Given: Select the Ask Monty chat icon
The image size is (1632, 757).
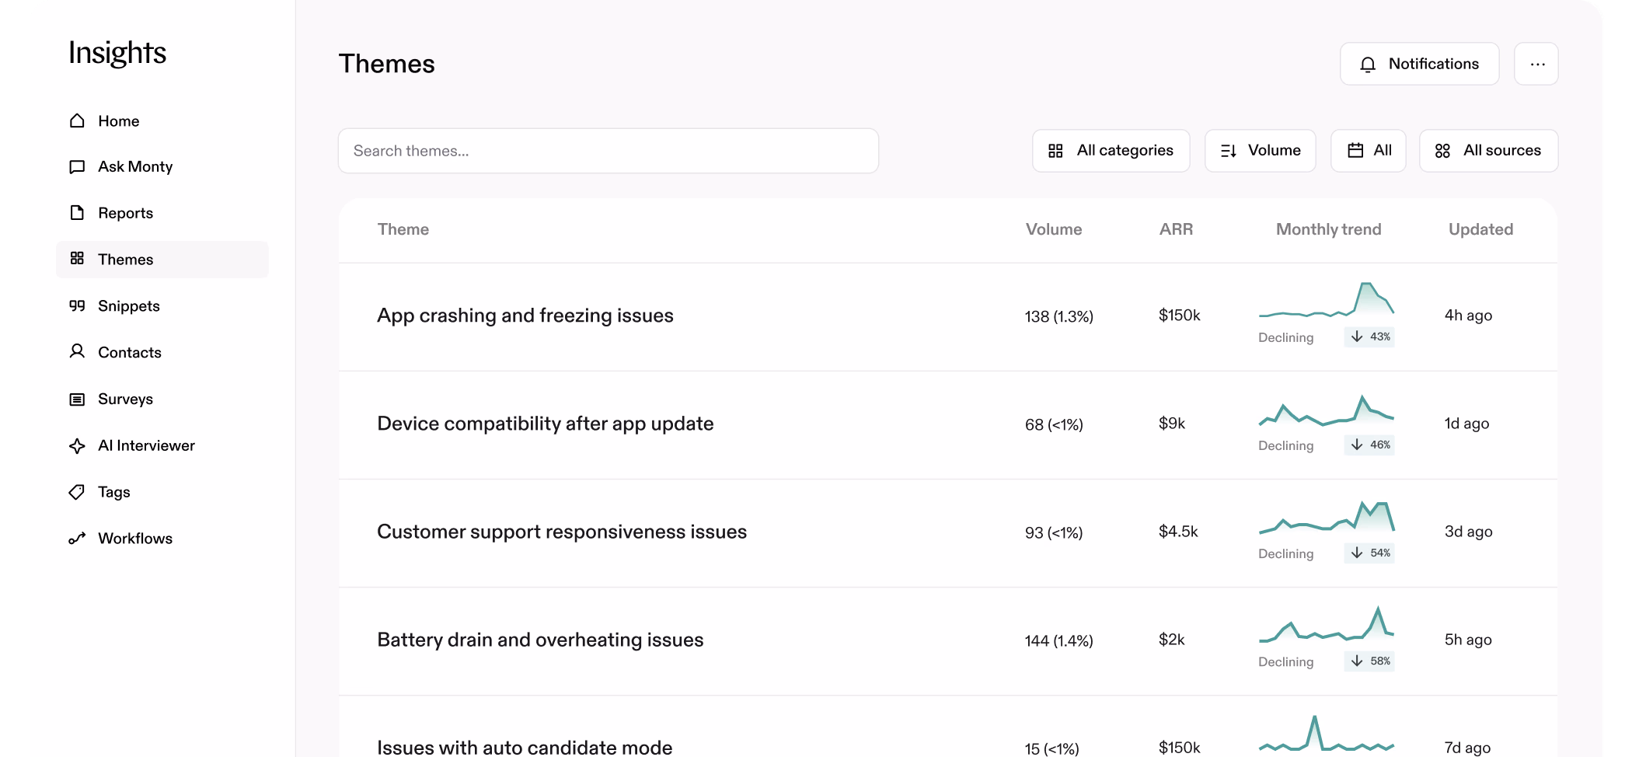Looking at the screenshot, I should point(77,166).
